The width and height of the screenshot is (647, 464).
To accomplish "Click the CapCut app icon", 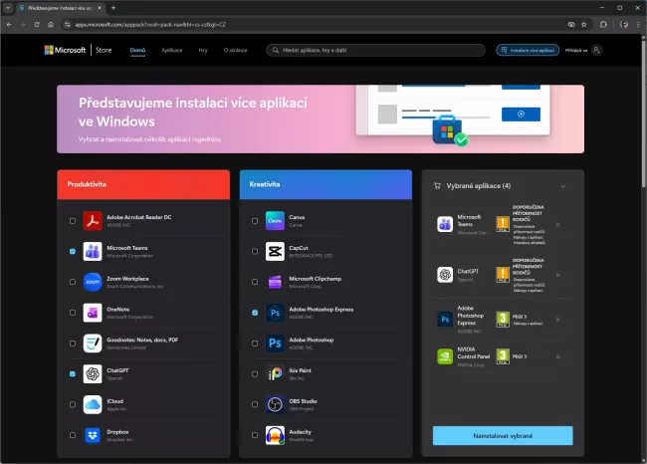I will point(275,251).
